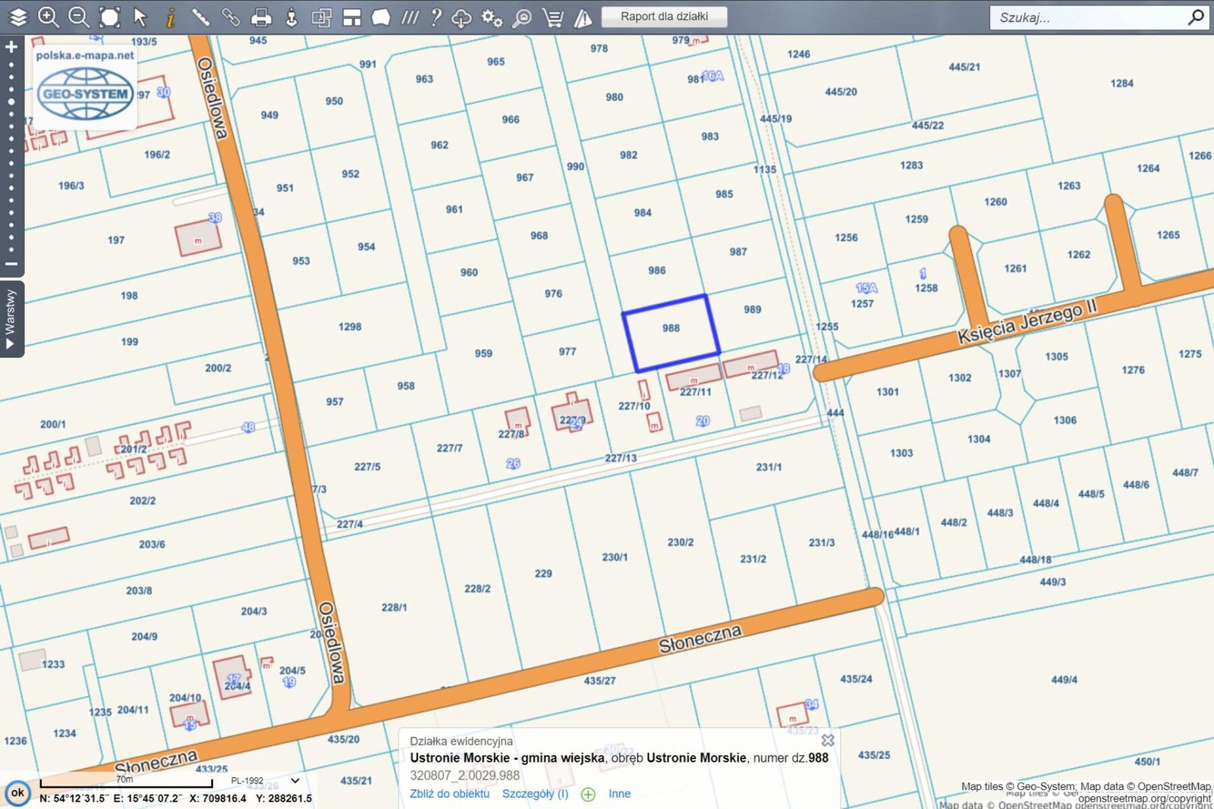Open the Szczegóły (I) link
The image size is (1214, 809).
pos(535,794)
